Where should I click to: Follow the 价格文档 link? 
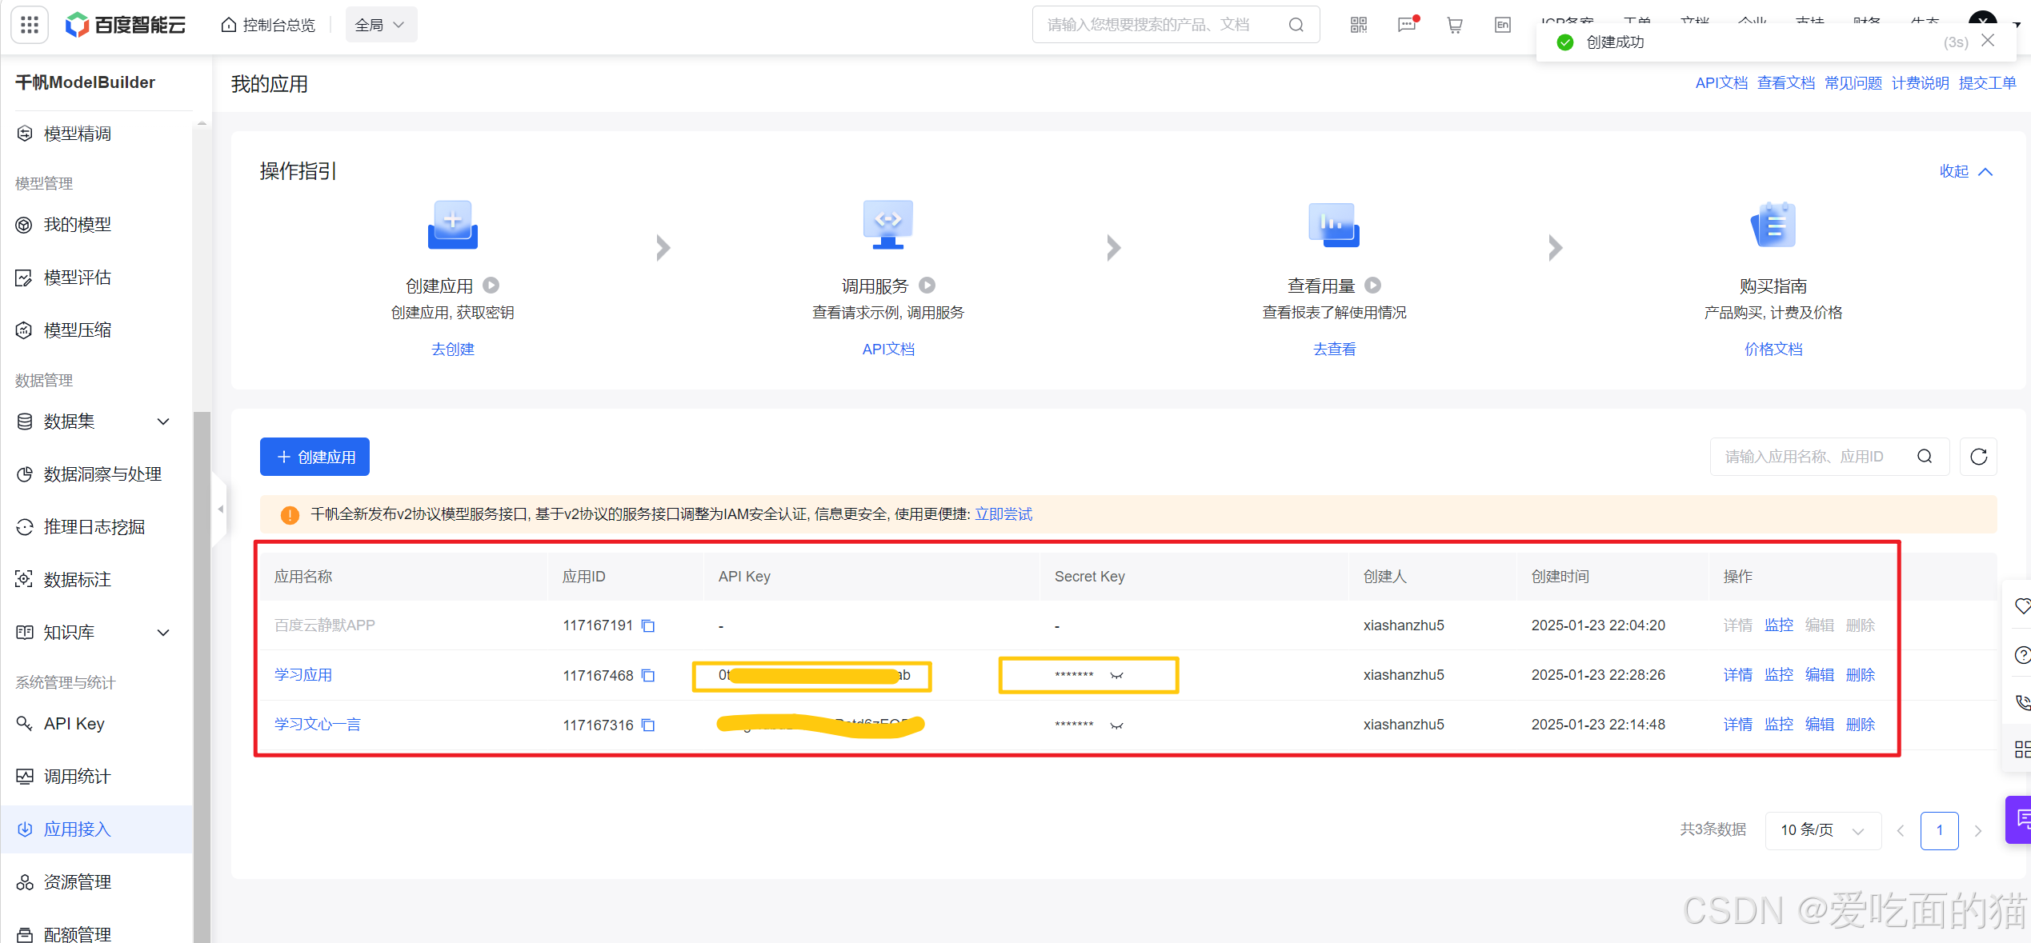(1773, 350)
